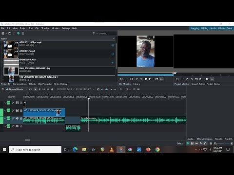Open the Clip Monitor 1:1 zoom dropdown
The image size is (234, 175).
click(x=127, y=79)
